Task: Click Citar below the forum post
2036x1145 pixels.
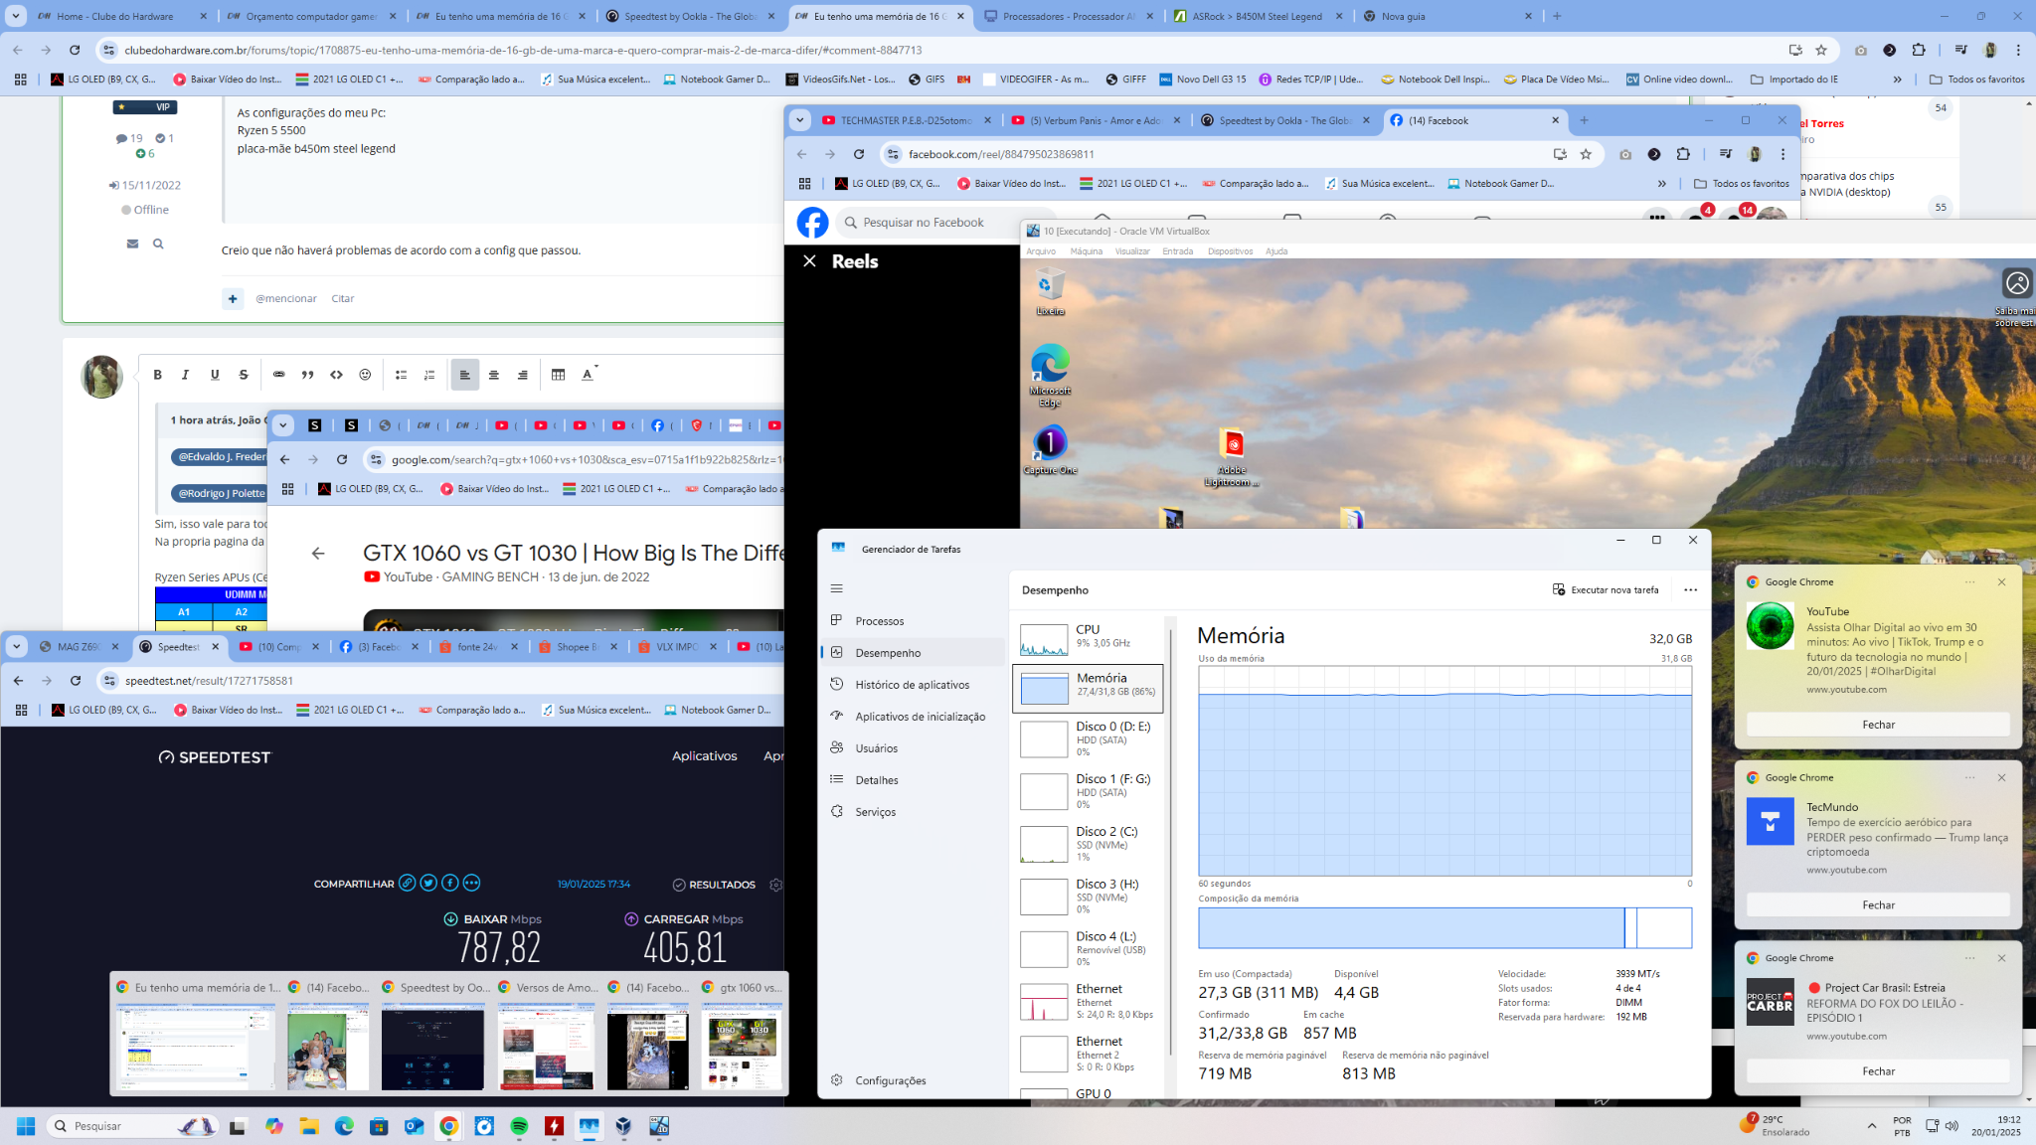Action: (343, 298)
